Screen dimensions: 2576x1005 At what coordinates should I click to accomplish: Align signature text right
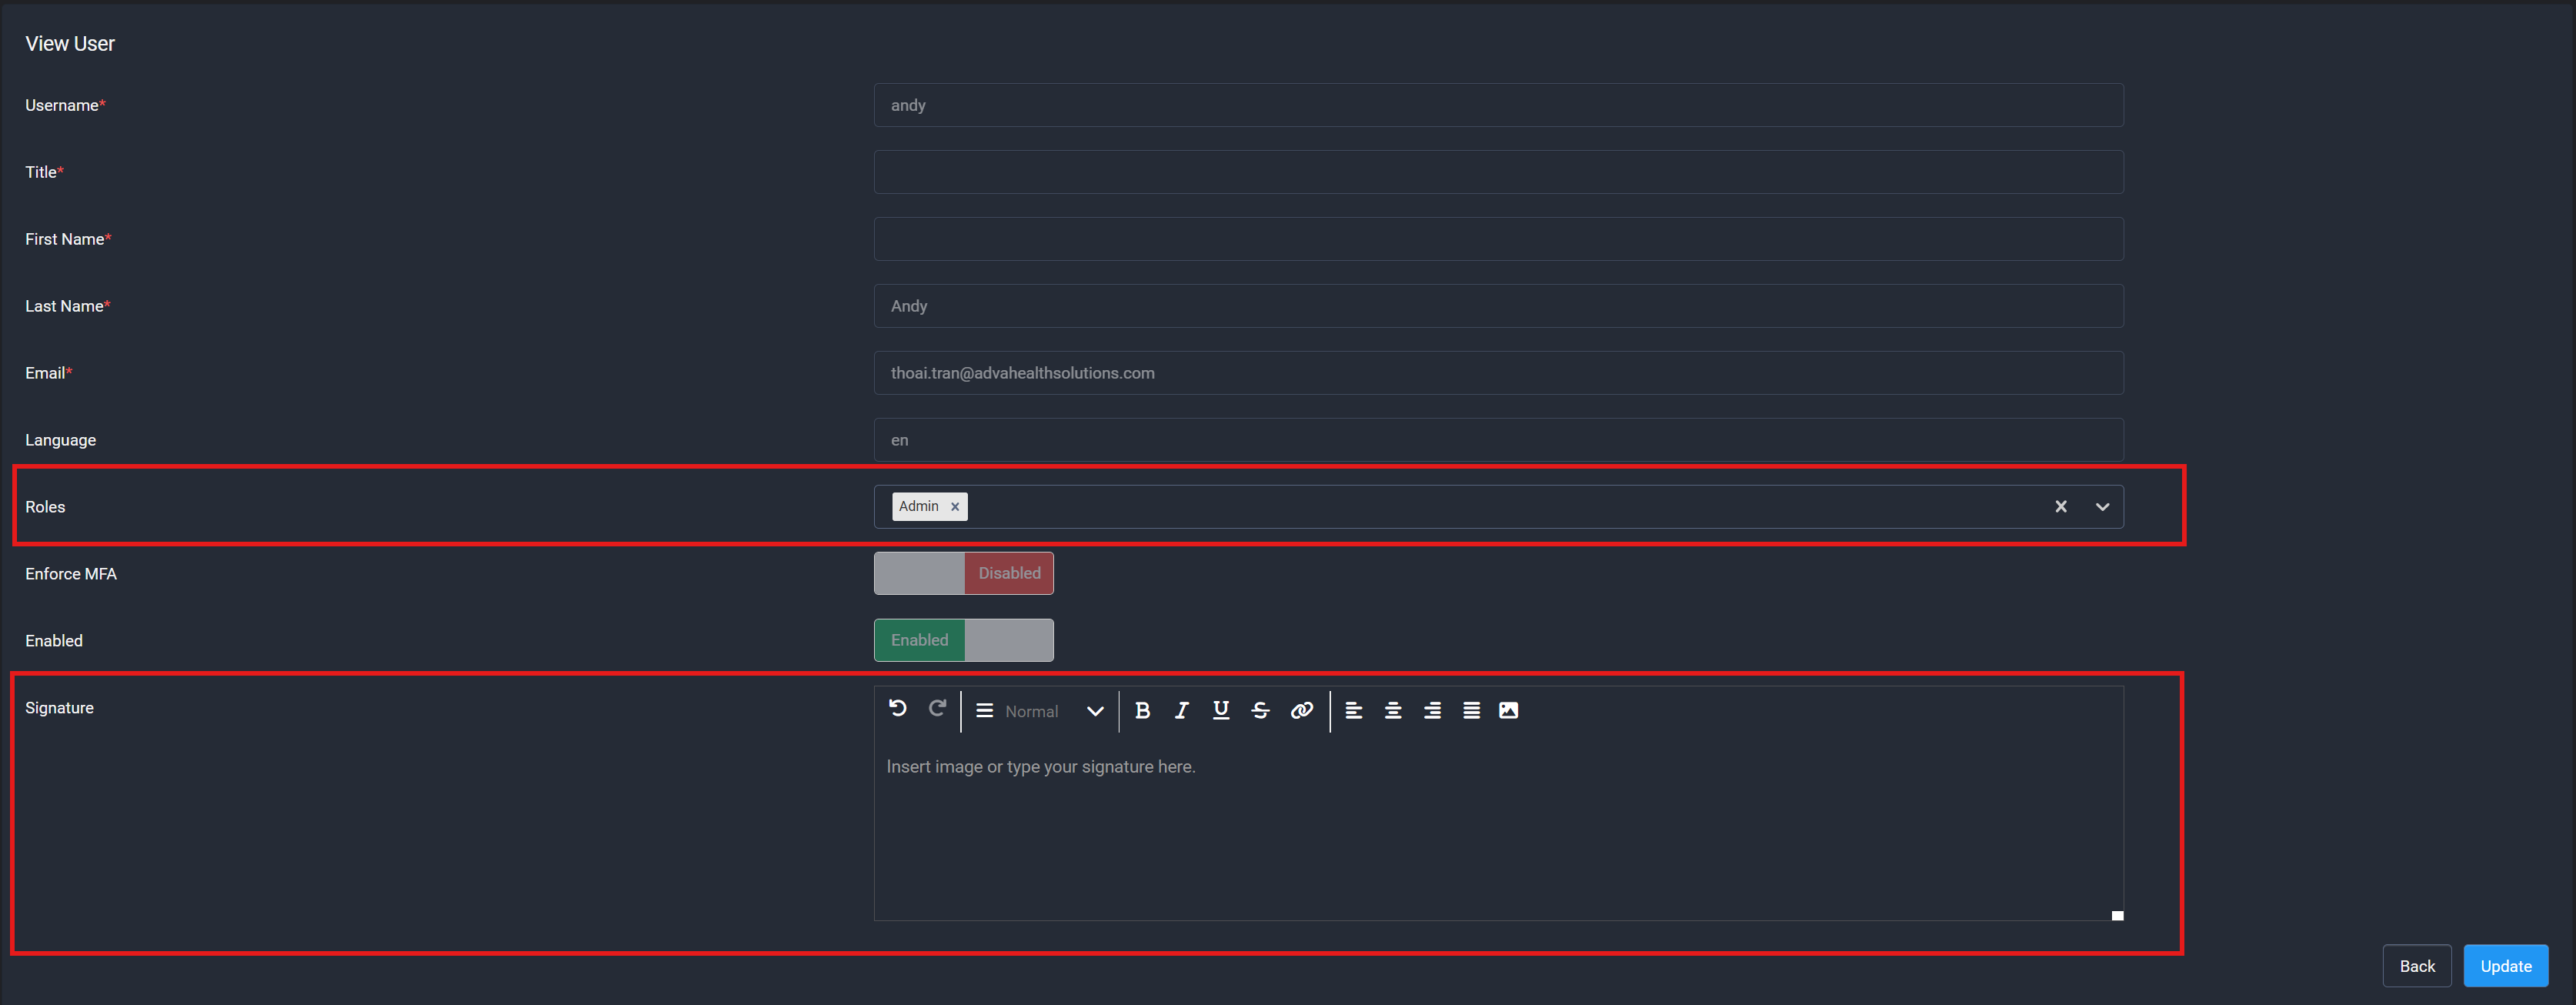1432,710
